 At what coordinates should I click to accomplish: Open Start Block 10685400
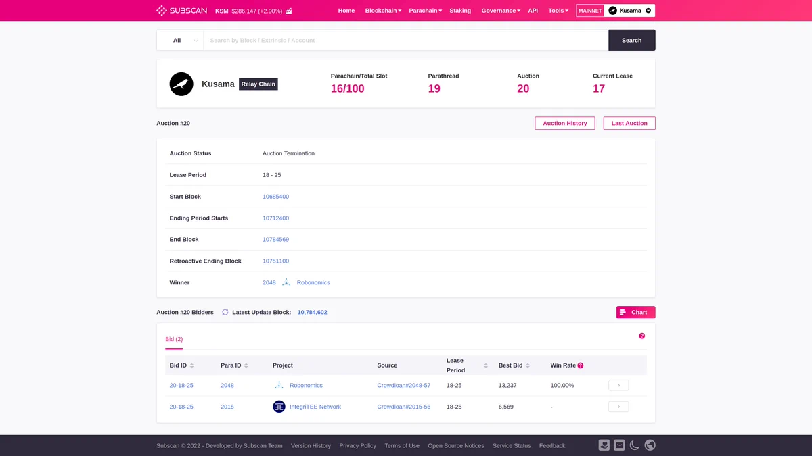275,197
